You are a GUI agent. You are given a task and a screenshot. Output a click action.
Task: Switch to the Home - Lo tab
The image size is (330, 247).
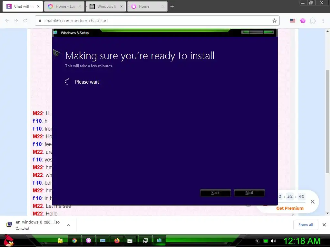pos(64,6)
